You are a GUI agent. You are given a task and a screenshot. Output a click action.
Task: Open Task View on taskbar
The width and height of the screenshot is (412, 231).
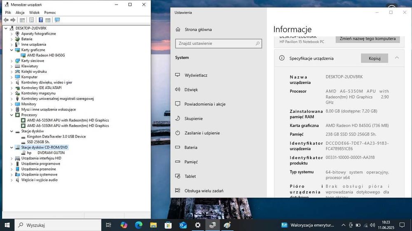tap(108, 225)
